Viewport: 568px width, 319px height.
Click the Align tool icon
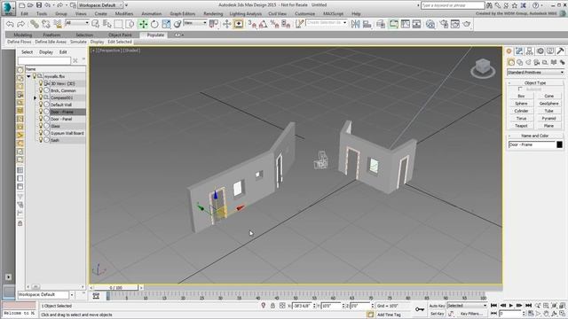point(367,24)
